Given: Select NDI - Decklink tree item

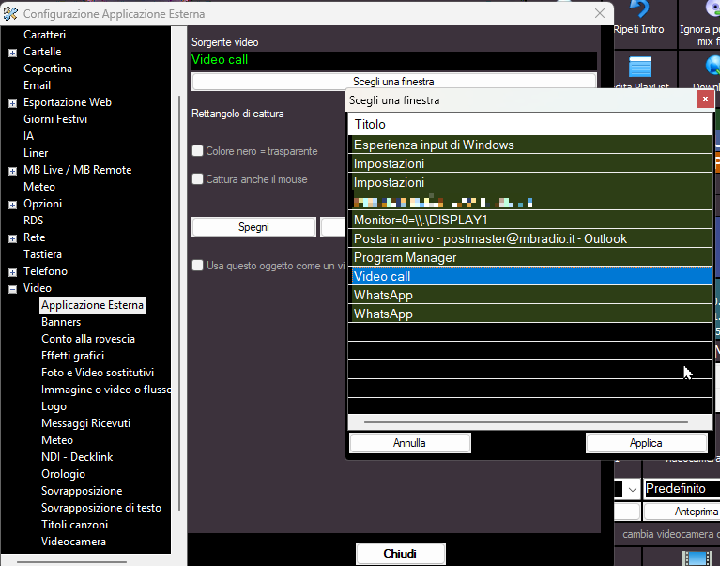Looking at the screenshot, I should 77,457.
